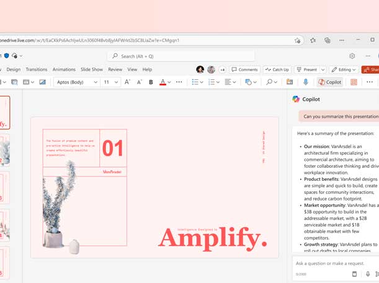379x283 pixels.
Task: Open the Aptos (Body) font dropdown
Action: tap(76, 82)
